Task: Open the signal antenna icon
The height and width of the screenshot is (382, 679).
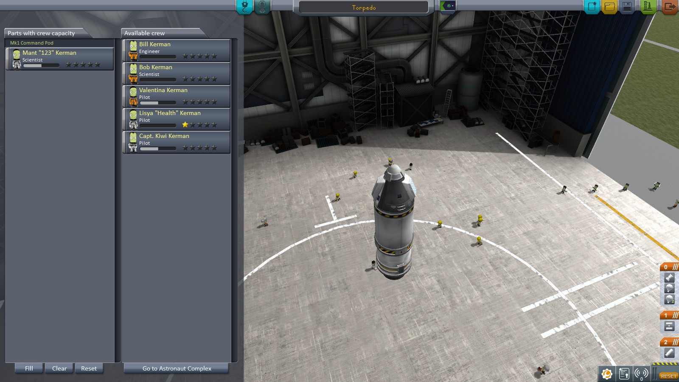Action: click(x=641, y=374)
